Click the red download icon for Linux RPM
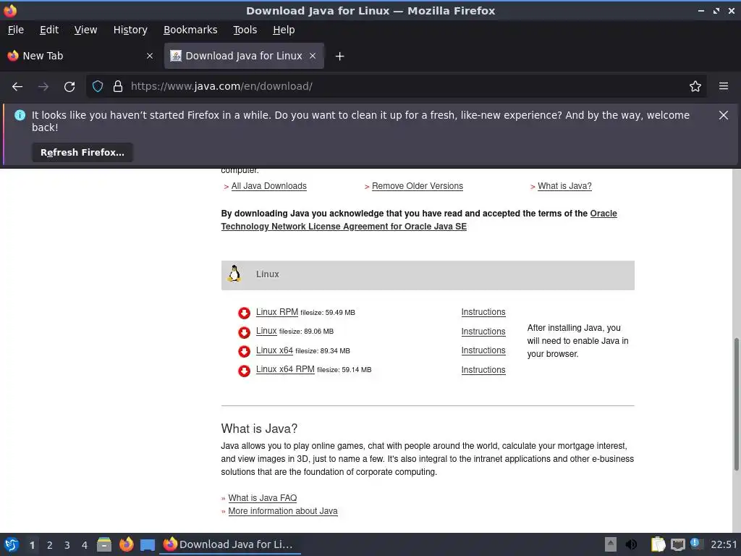The height and width of the screenshot is (556, 741). coord(244,313)
